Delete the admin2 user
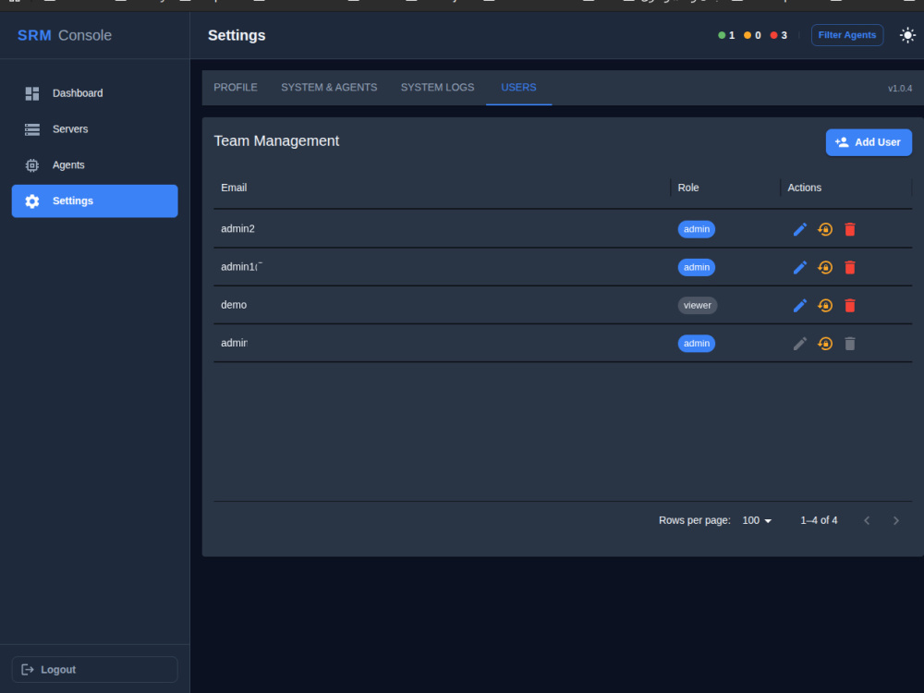 coord(850,229)
